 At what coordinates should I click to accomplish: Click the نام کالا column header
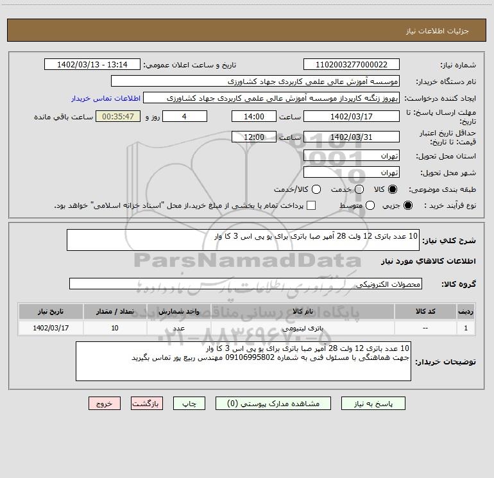pyautogui.click(x=302, y=311)
